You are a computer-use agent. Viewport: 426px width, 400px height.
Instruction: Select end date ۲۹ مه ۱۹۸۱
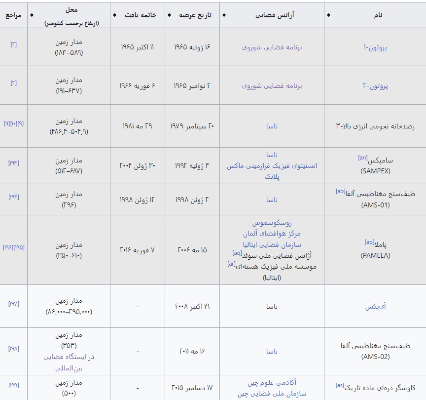138,126
